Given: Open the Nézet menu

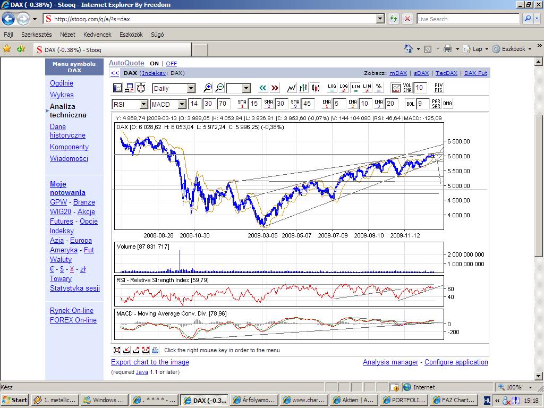Looking at the screenshot, I should [67, 35].
